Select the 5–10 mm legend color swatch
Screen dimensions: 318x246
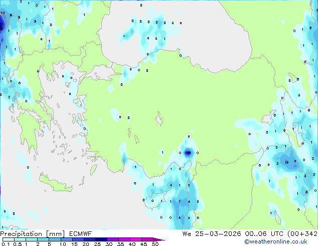tap(55, 239)
